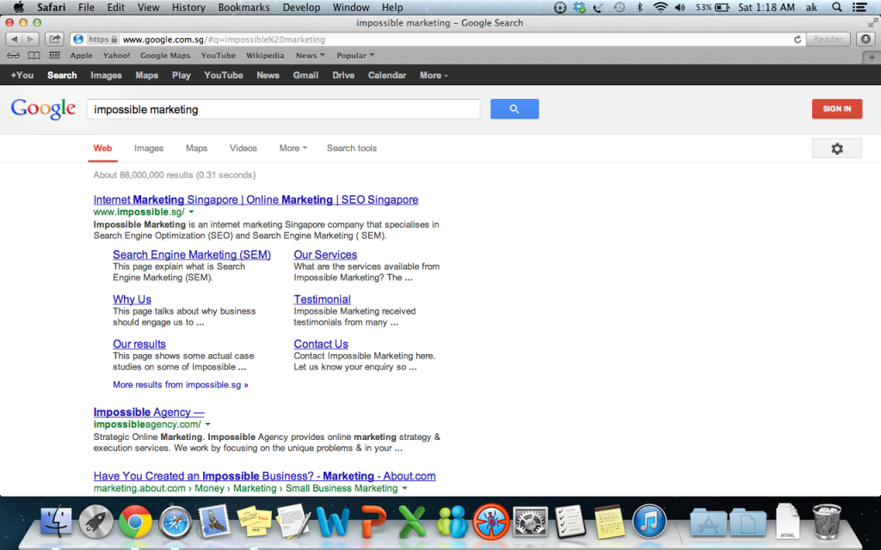Open the Impossible Agency result link
881x550 pixels.
point(149,412)
